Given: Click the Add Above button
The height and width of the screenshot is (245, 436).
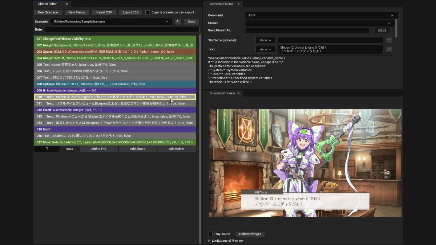Looking at the screenshot, I should [138, 149].
